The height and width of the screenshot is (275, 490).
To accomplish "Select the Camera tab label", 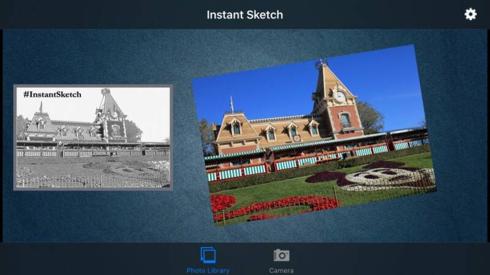I will tap(281, 270).
